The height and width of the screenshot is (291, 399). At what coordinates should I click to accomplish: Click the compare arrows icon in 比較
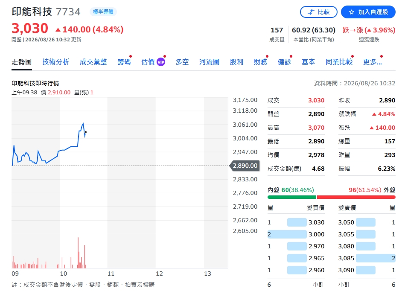click(311, 12)
